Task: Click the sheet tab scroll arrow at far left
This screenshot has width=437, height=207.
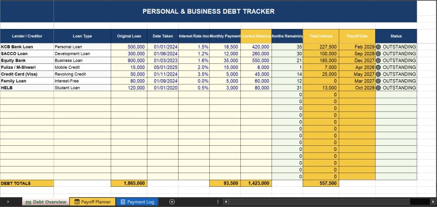Action: click(8, 202)
